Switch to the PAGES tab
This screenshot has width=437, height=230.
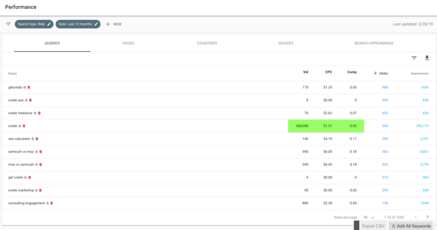point(128,43)
